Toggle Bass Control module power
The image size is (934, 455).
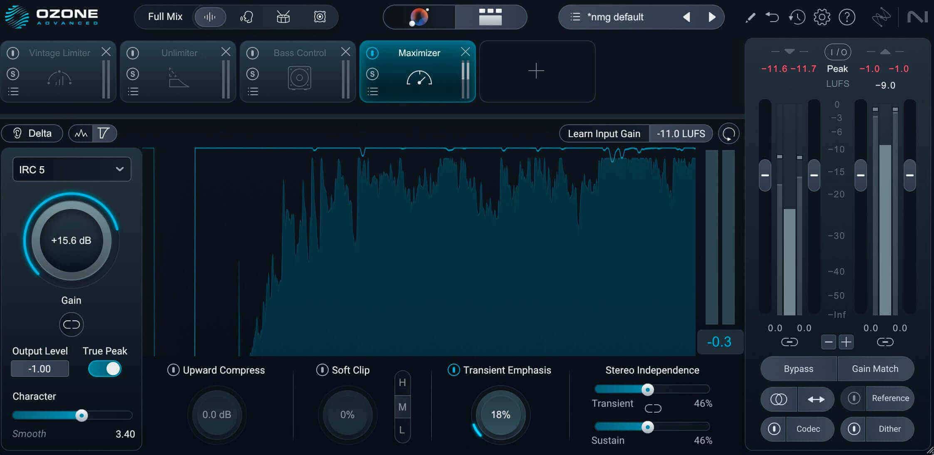tap(253, 53)
